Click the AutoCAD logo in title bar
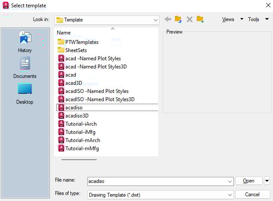This screenshot has width=273, height=201. click(x=6, y=5)
